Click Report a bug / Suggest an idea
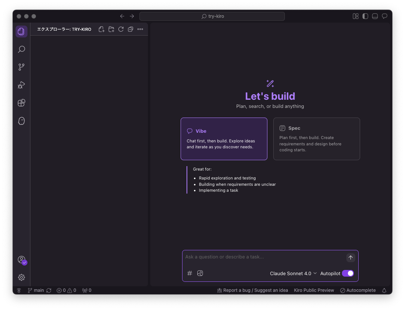Image resolution: width=405 pixels, height=310 pixels. (x=252, y=290)
